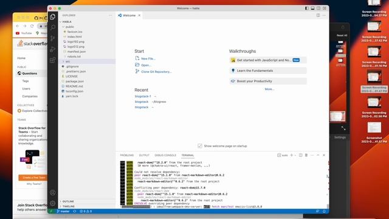Click Synchronize Changes icon in status bar

pos(74,211)
